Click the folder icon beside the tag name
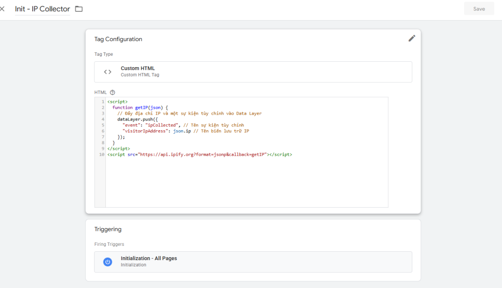 coord(78,9)
